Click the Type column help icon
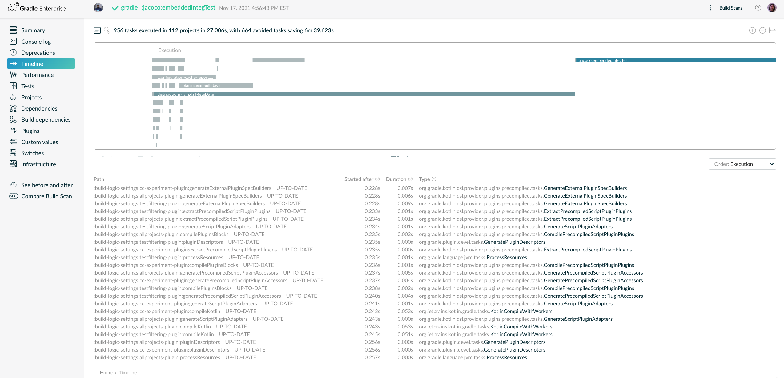The height and width of the screenshot is (378, 784). (x=434, y=179)
